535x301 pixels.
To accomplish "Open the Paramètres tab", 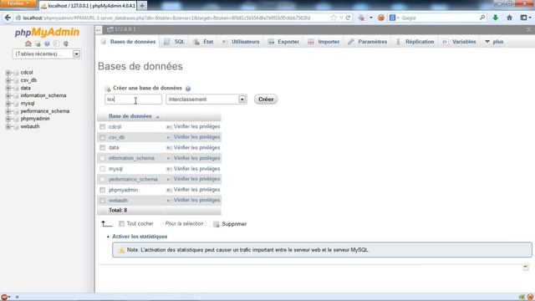I will point(368,42).
